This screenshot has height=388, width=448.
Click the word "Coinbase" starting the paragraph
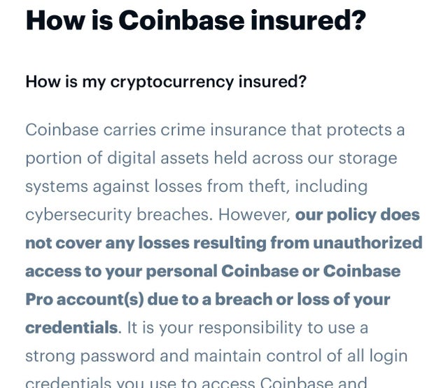(62, 130)
